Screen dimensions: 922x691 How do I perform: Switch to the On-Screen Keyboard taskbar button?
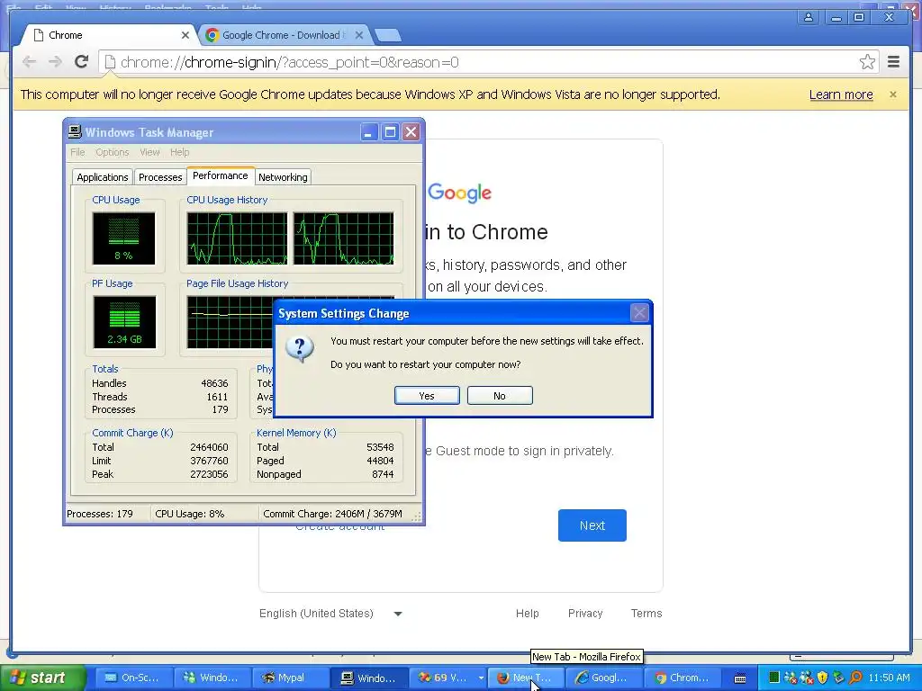tap(132, 678)
